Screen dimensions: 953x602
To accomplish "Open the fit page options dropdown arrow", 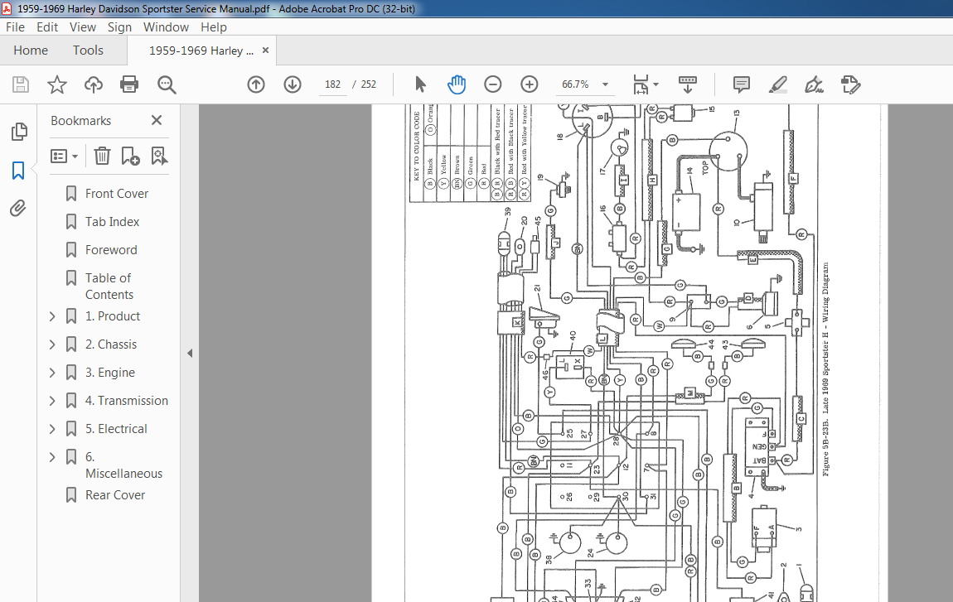I will tap(655, 84).
